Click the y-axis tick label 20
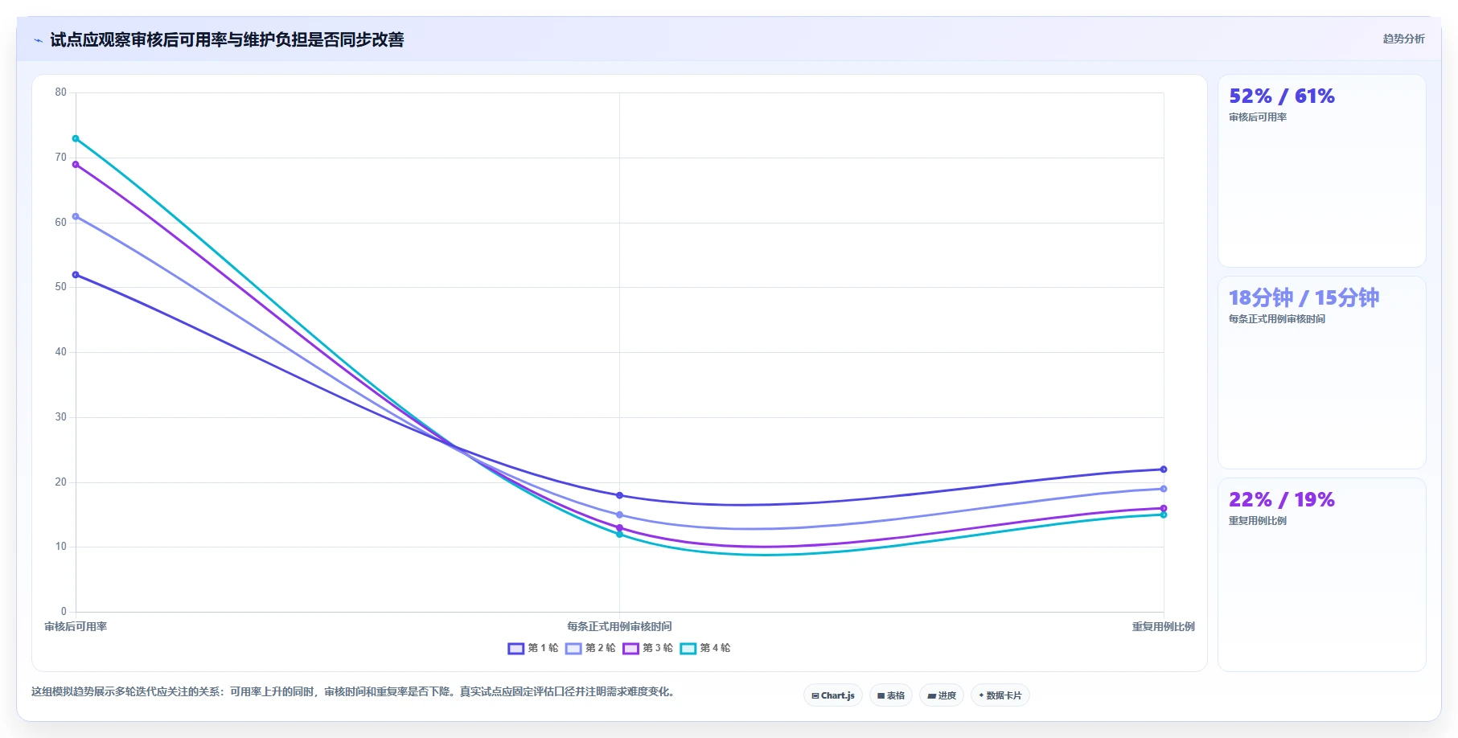Image resolution: width=1458 pixels, height=738 pixels. [61, 482]
